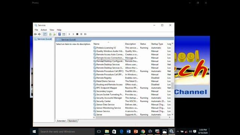Click the Search the web and Windows box
Viewport: 240px width, 135px height.
tap(66, 132)
